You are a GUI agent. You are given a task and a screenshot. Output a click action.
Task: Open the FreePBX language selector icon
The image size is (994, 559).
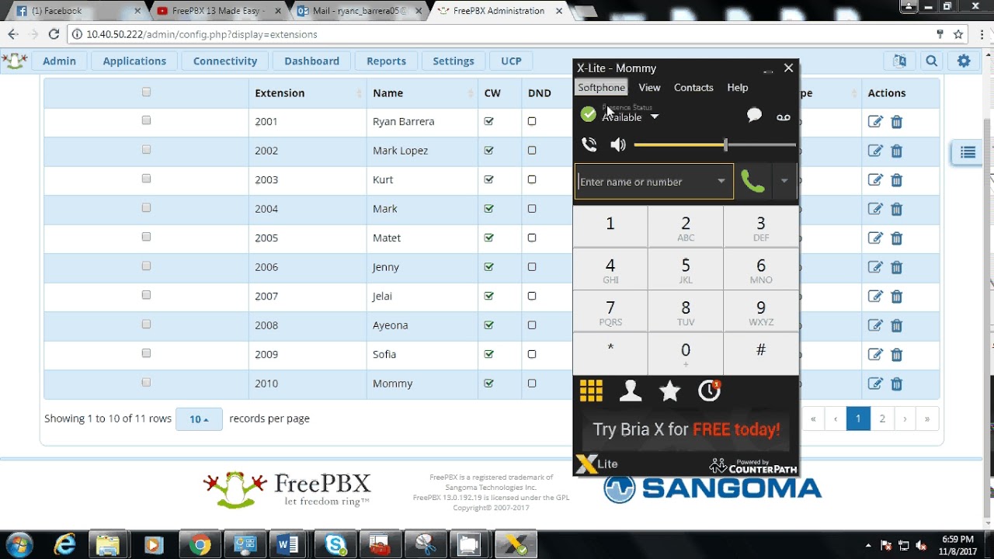tap(899, 61)
